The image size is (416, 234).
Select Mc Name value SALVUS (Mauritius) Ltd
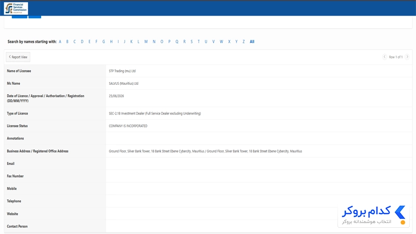pos(124,83)
